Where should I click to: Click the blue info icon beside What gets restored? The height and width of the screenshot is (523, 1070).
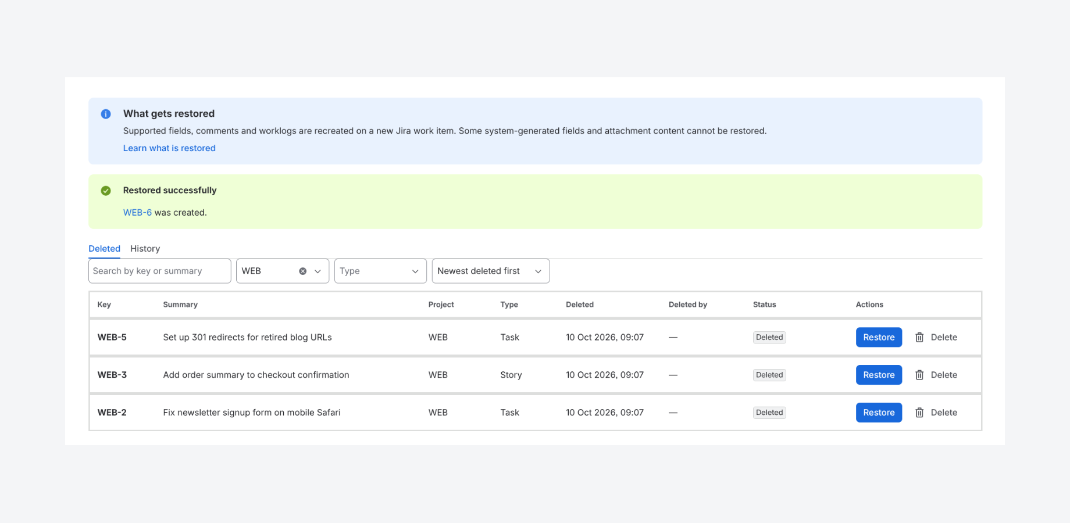[106, 114]
